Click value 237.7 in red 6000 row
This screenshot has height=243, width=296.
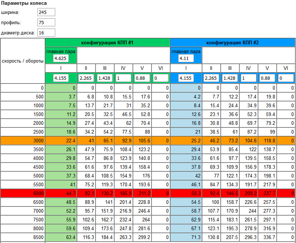click(269, 193)
